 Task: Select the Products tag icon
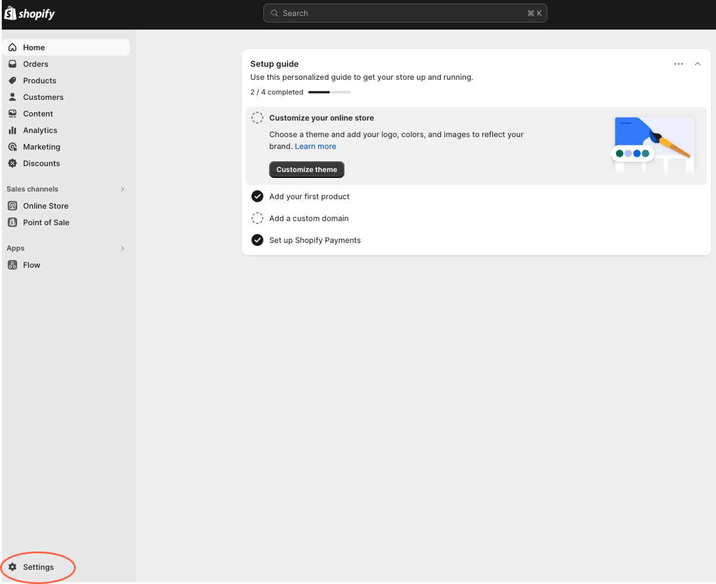pyautogui.click(x=12, y=80)
